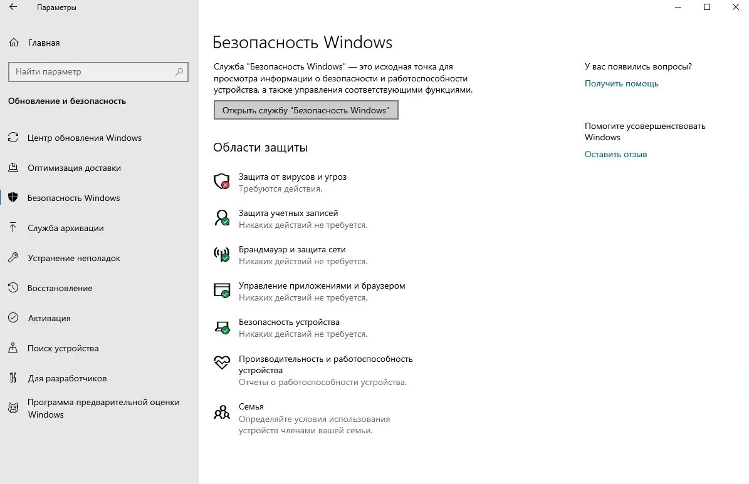Viewport: 749px width, 484px height.
Task: Open Главная home page
Action: (43, 43)
